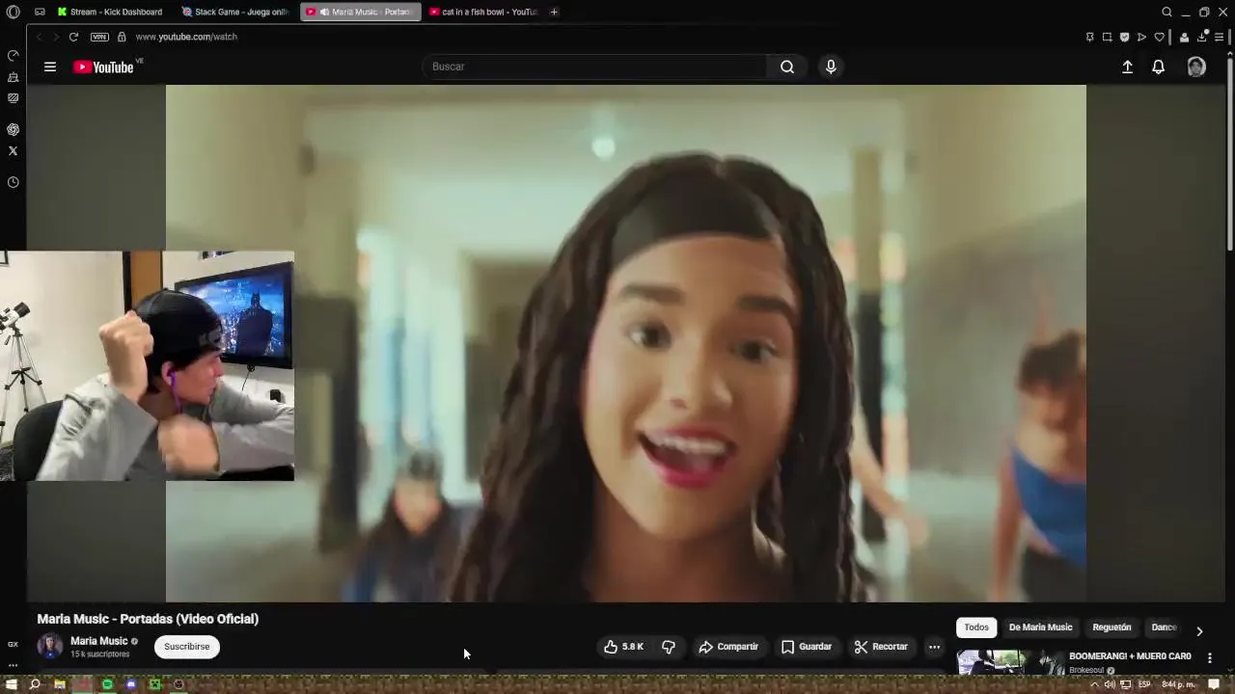
Task: Click the site security padlock icon
Action: (x=122, y=37)
